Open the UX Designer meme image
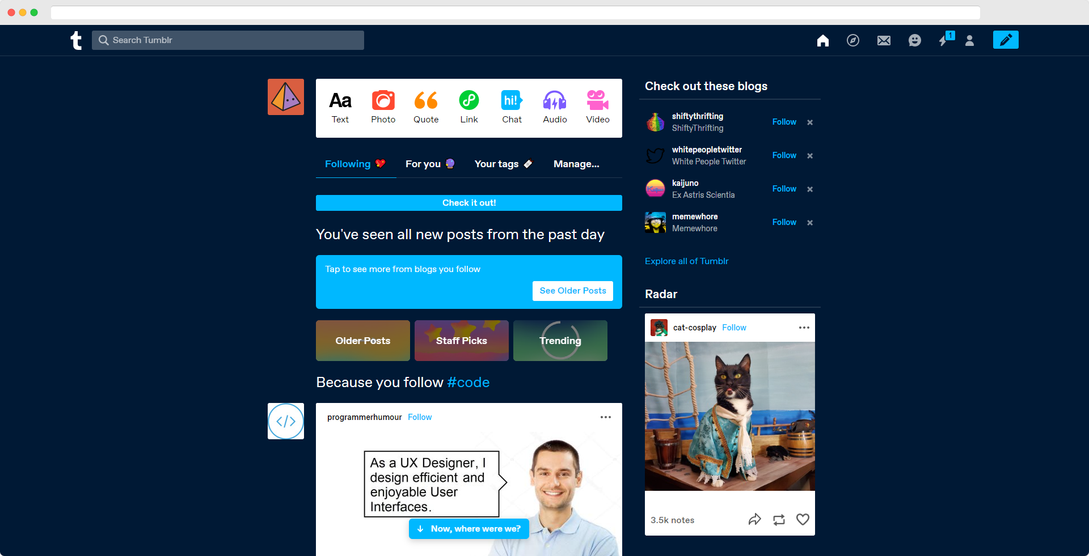This screenshot has height=556, width=1089. click(x=469, y=493)
